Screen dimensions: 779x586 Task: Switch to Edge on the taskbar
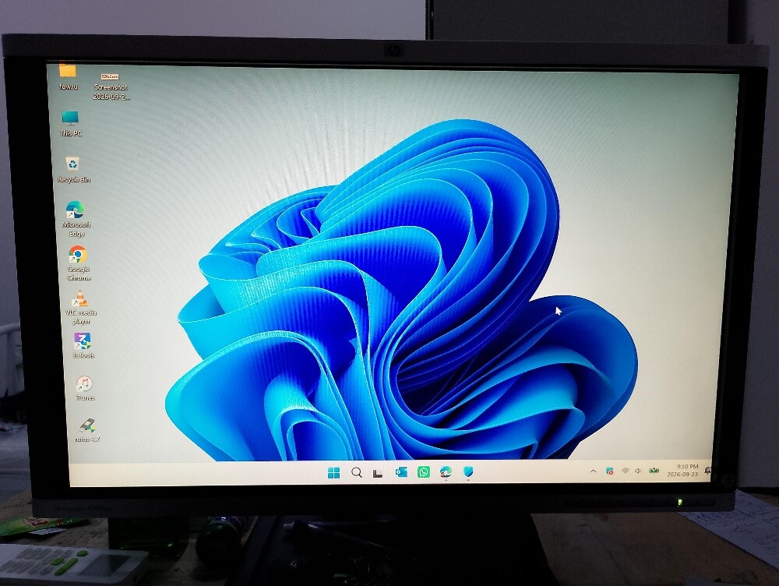pyautogui.click(x=446, y=471)
